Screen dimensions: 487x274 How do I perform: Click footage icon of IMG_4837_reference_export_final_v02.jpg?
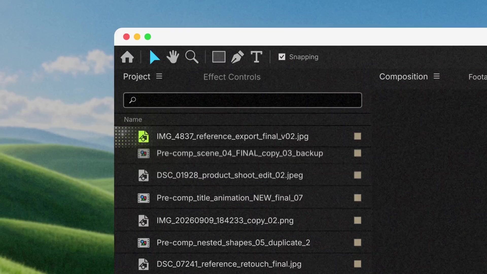pyautogui.click(x=144, y=136)
